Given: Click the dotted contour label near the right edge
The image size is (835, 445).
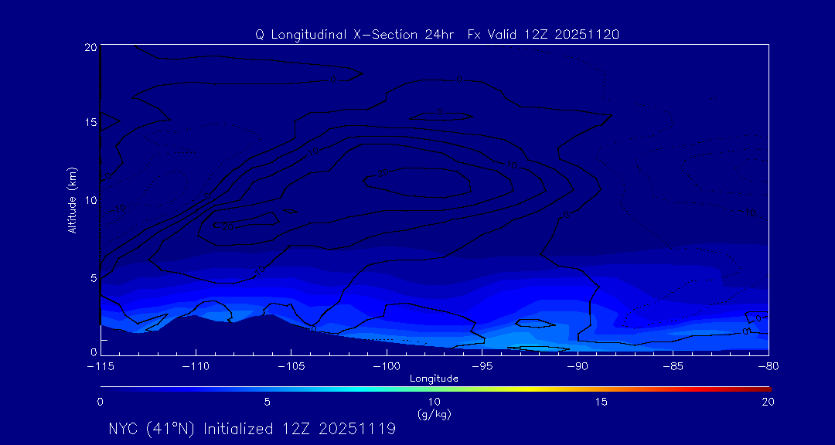Looking at the screenshot, I should pyautogui.click(x=748, y=213).
